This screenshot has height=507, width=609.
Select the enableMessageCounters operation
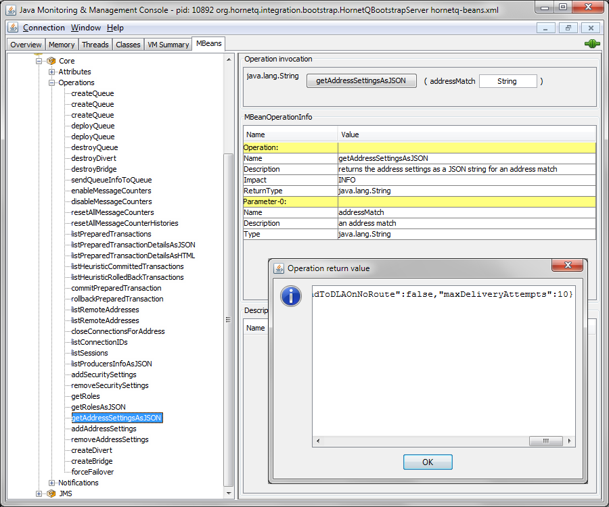tap(111, 191)
